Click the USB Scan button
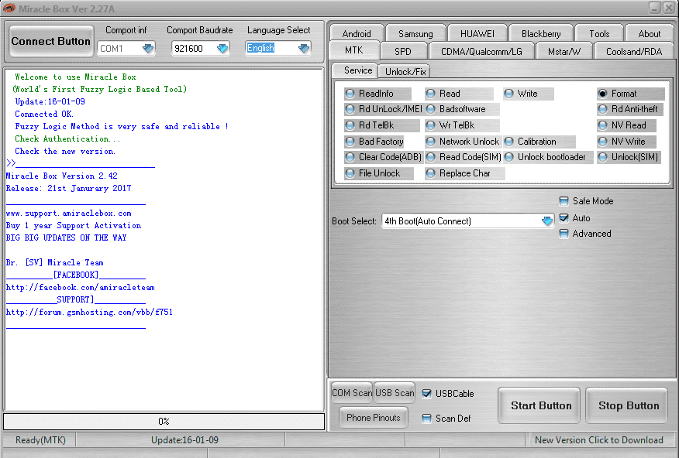This screenshot has width=679, height=458. click(395, 393)
